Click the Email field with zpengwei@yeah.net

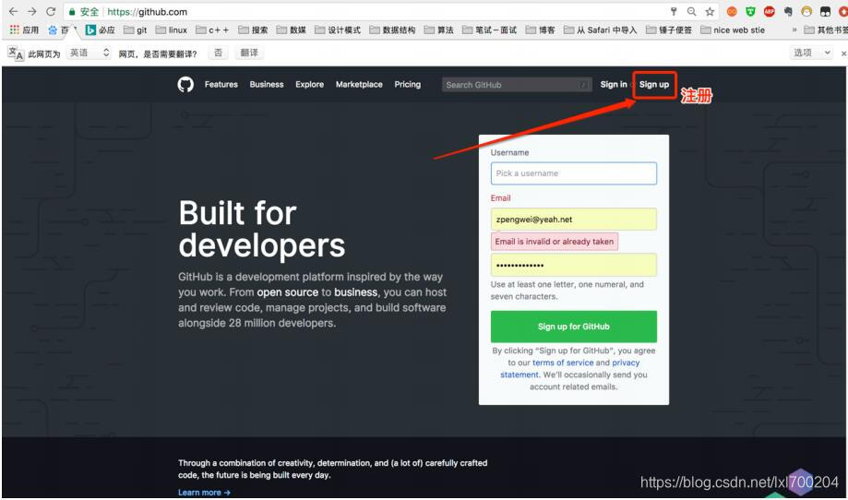[x=573, y=220]
